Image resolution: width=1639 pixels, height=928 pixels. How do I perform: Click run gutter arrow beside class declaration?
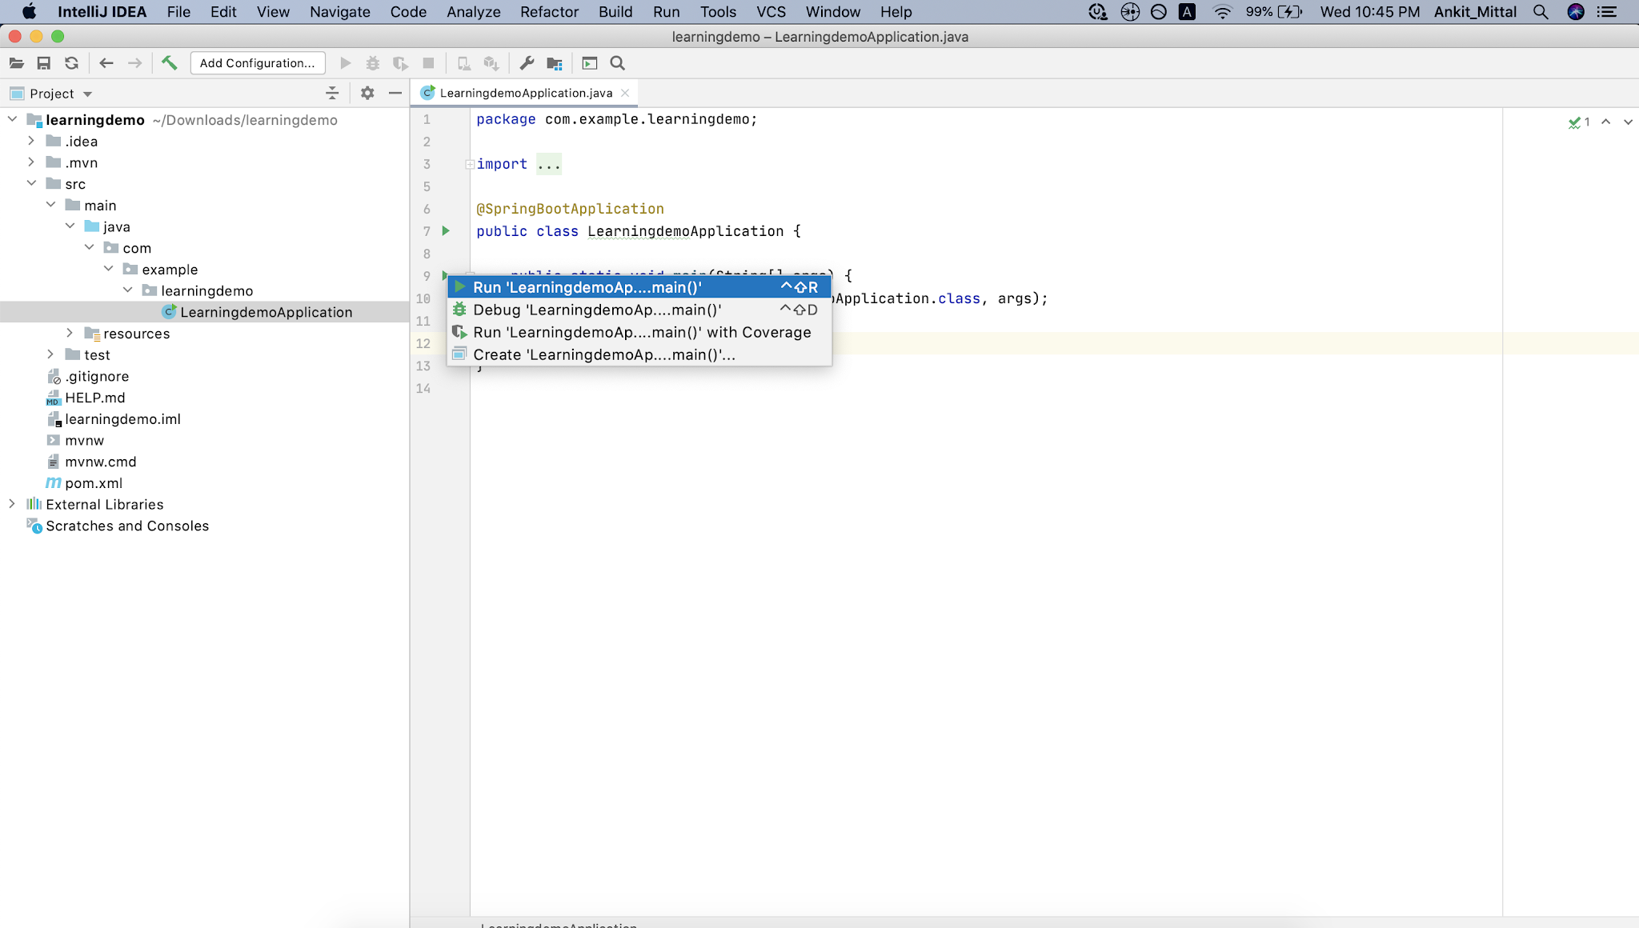[x=447, y=230]
